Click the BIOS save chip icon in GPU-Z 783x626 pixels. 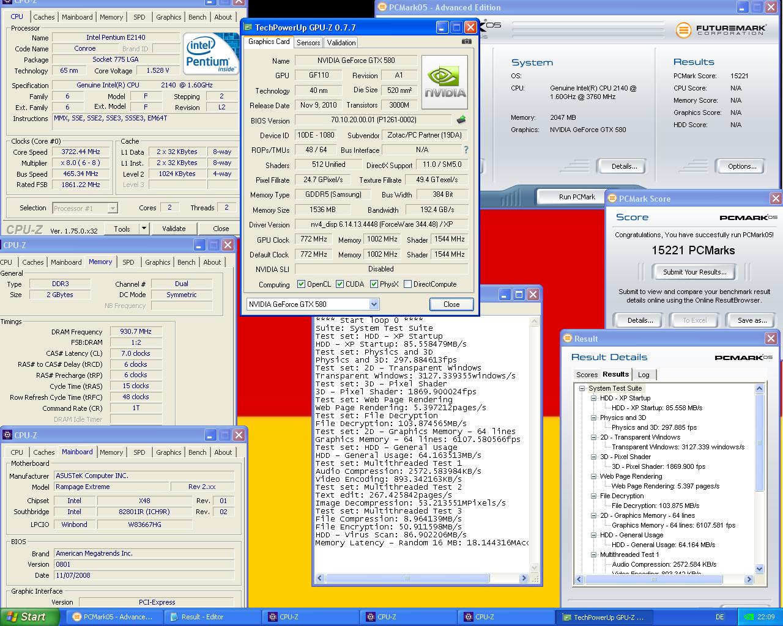[461, 120]
